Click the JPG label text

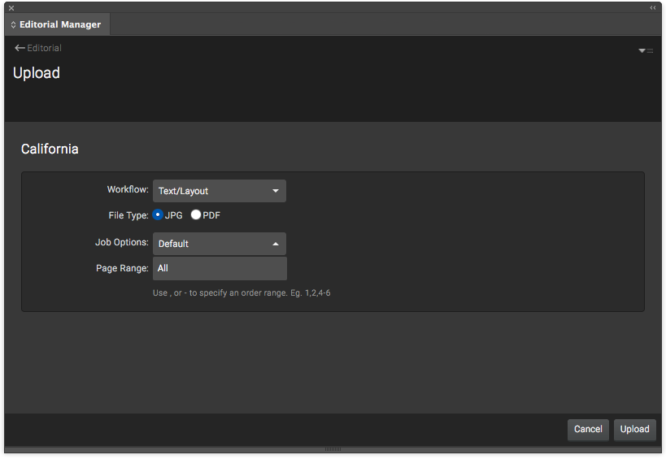[x=174, y=215]
